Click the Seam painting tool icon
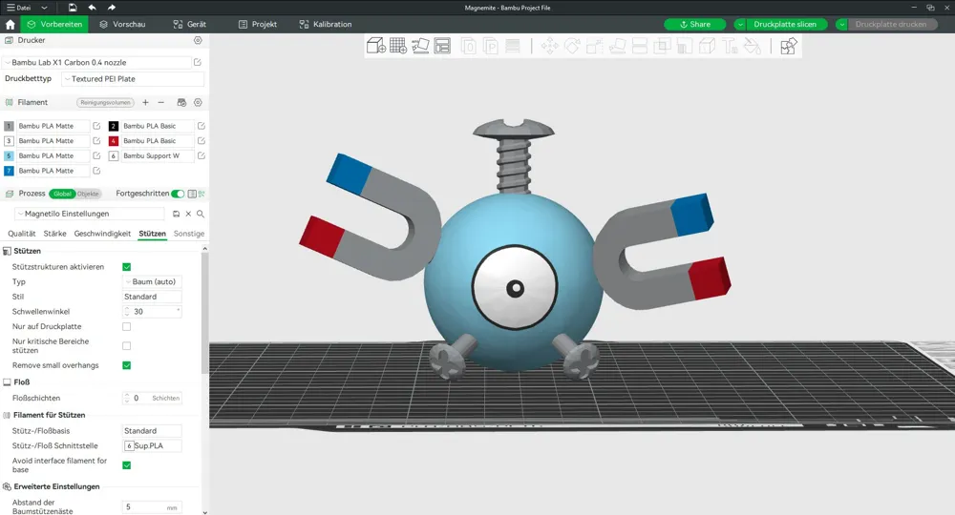The height and width of the screenshot is (515, 955). coord(707,46)
